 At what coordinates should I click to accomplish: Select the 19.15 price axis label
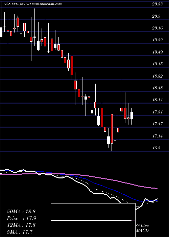click(158, 64)
